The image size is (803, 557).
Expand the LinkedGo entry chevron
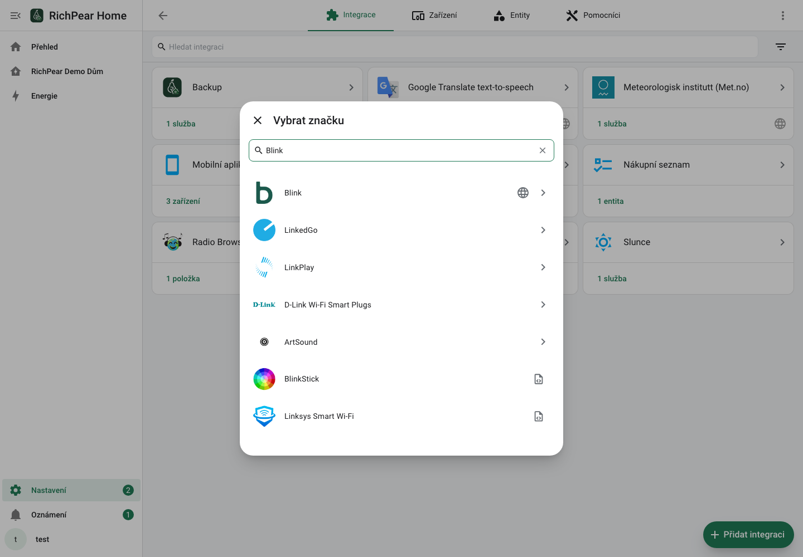[x=543, y=230]
